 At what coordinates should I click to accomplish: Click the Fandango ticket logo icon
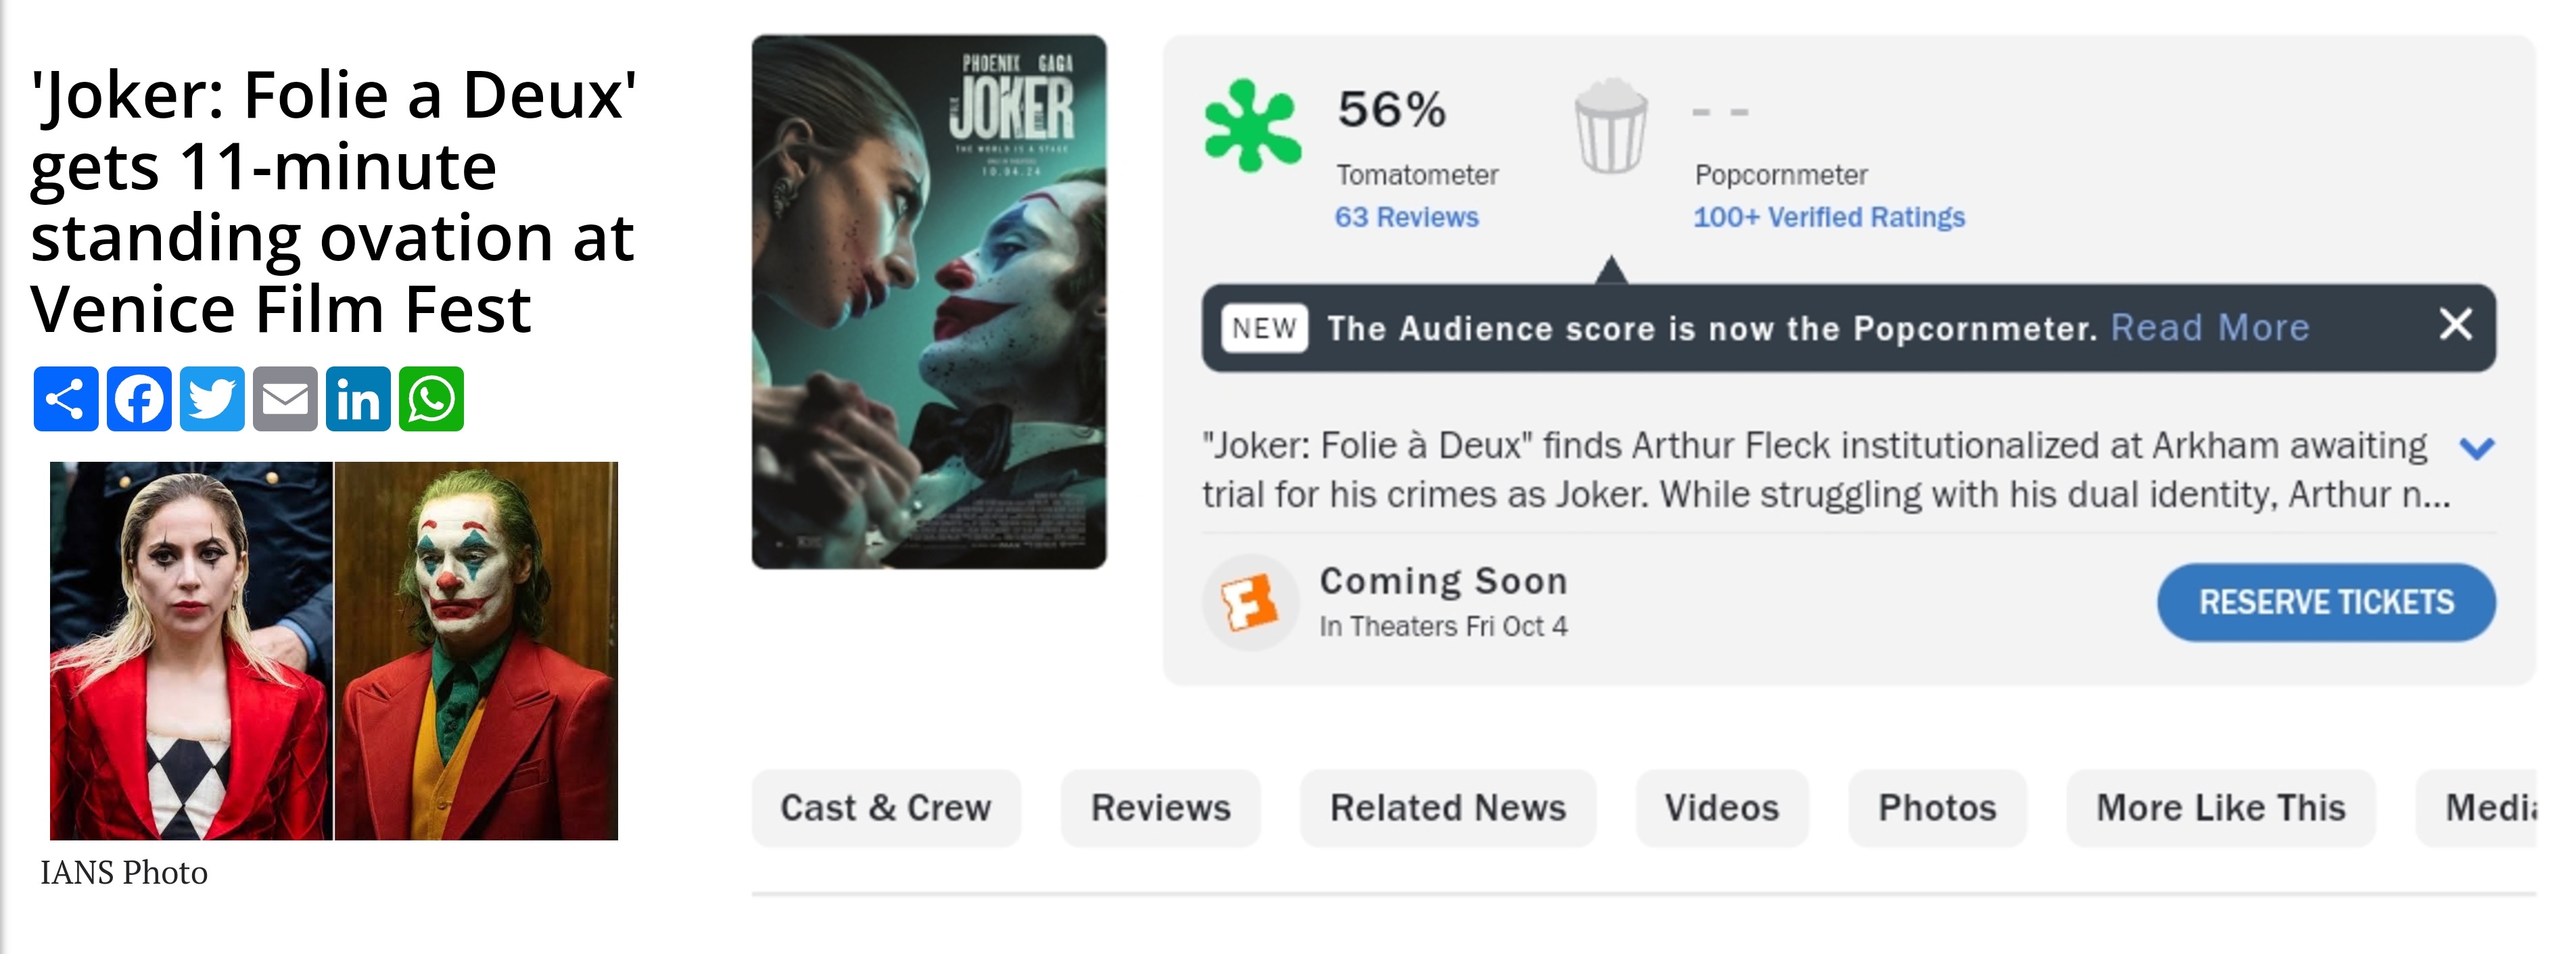click(x=1250, y=602)
